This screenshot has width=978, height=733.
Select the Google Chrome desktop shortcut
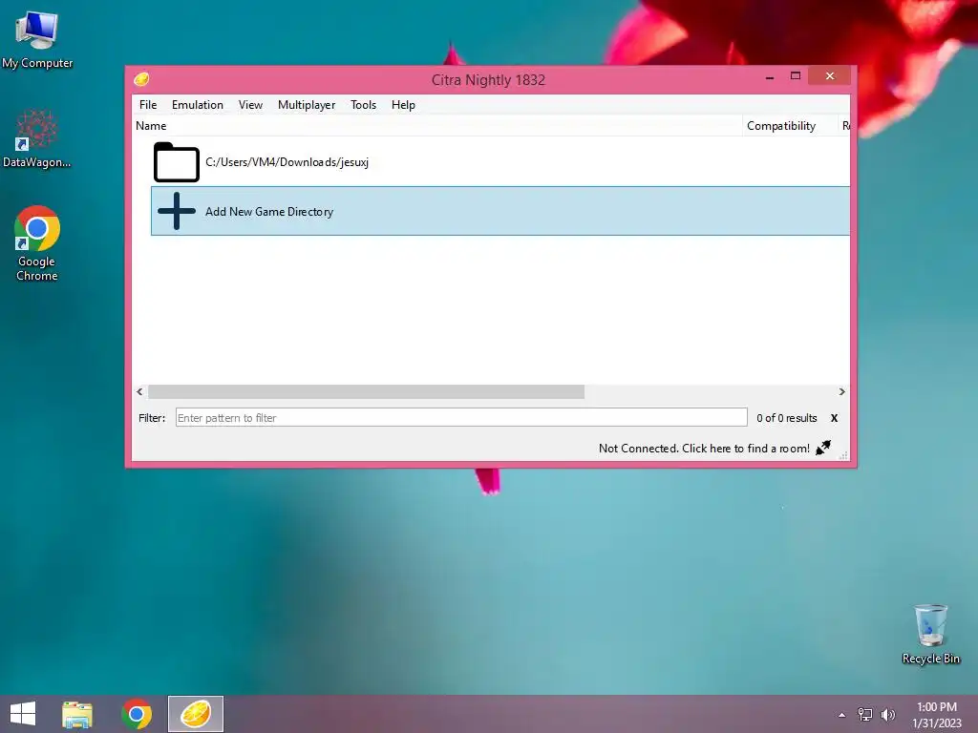(x=37, y=243)
